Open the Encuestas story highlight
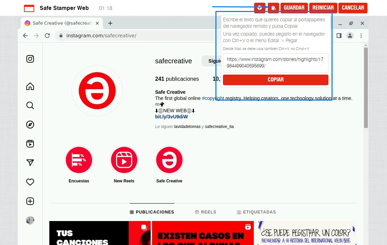This screenshot has width=387, height=245. pos(79,160)
